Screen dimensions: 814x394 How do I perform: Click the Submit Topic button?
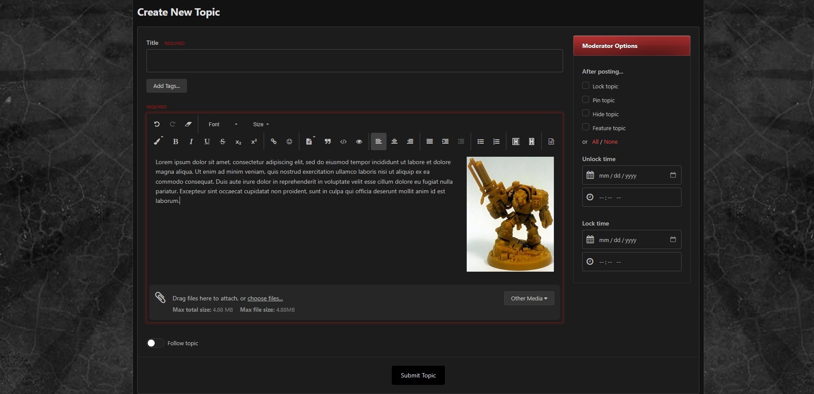tap(418, 375)
